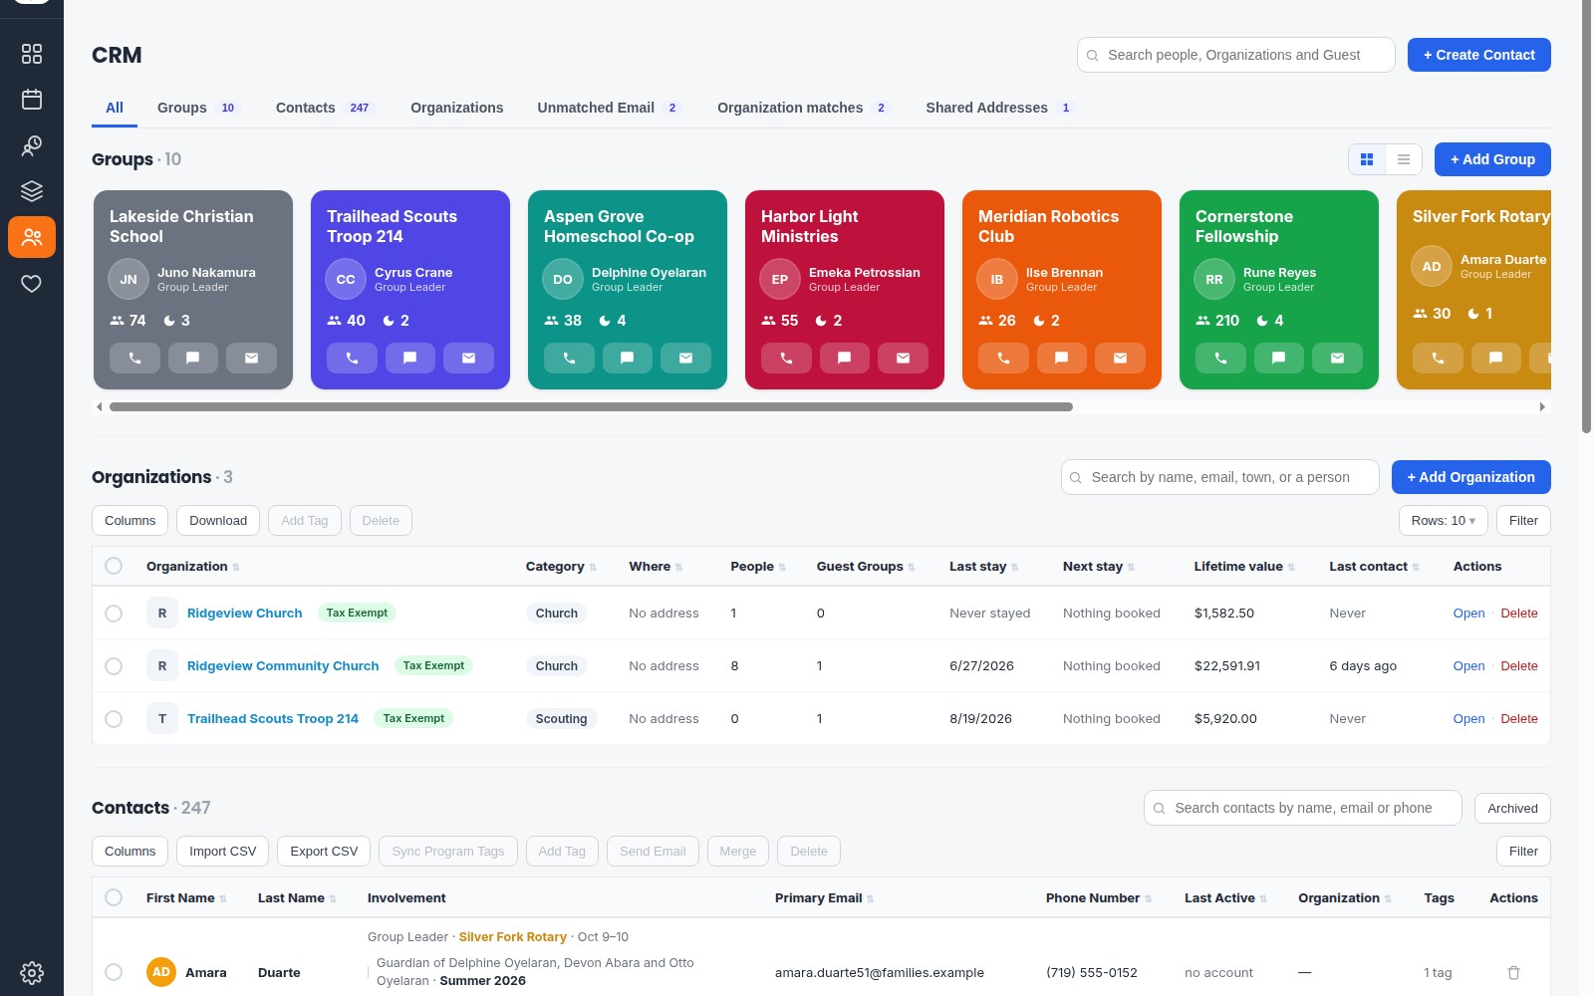Open the Ridgeview Community Church link
1594x996 pixels.
pyautogui.click(x=283, y=666)
